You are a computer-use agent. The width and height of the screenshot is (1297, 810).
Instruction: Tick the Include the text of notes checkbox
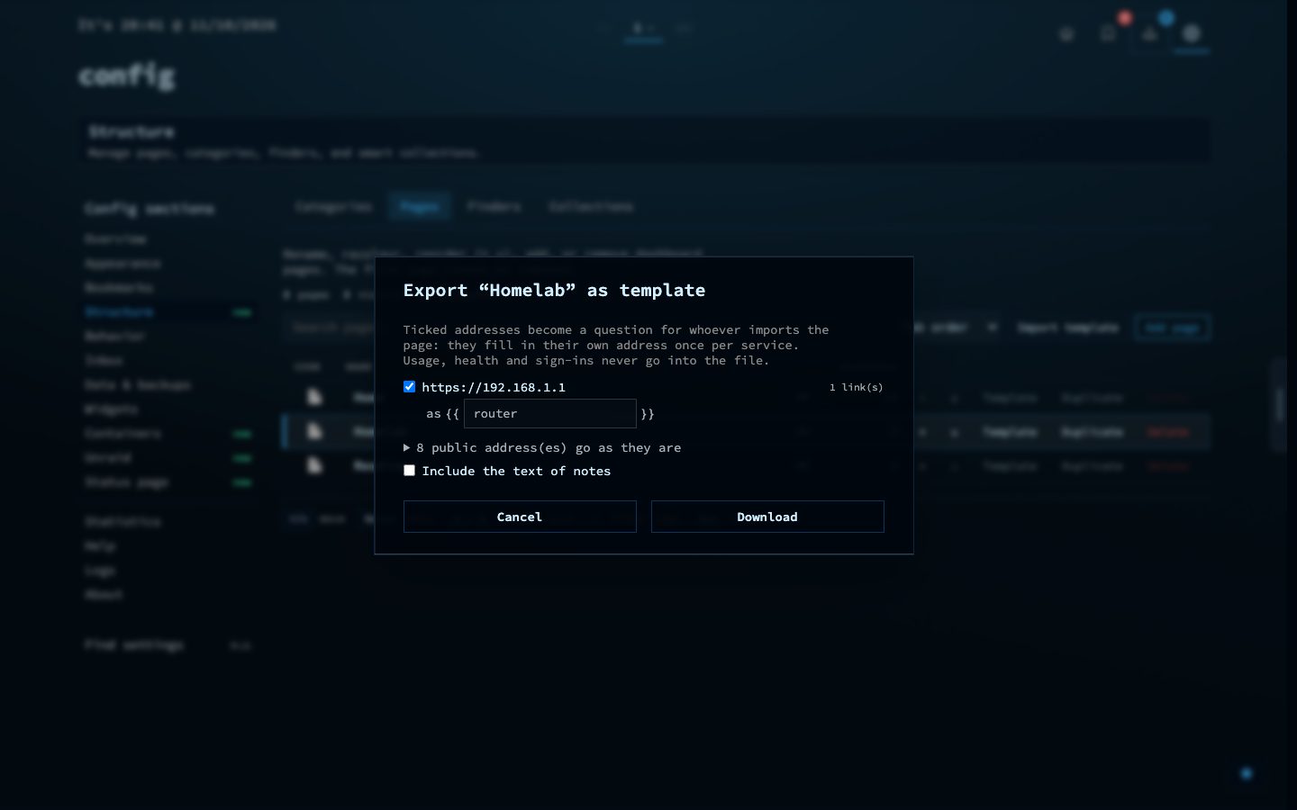click(409, 470)
